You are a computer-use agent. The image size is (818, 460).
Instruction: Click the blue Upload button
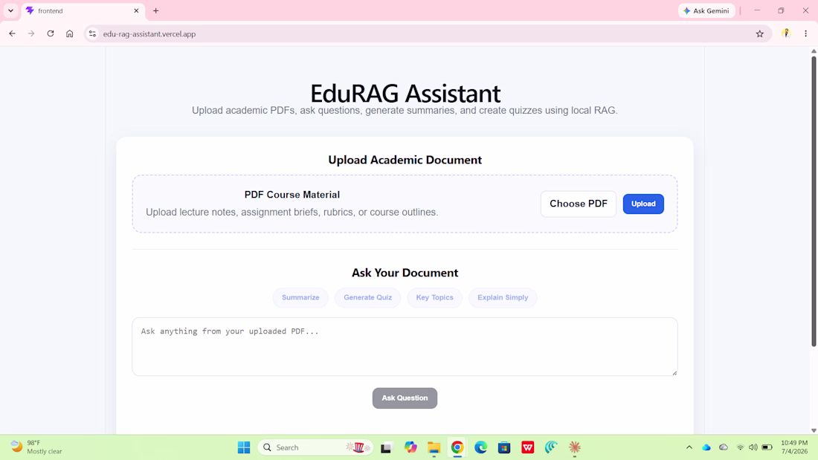coord(643,204)
